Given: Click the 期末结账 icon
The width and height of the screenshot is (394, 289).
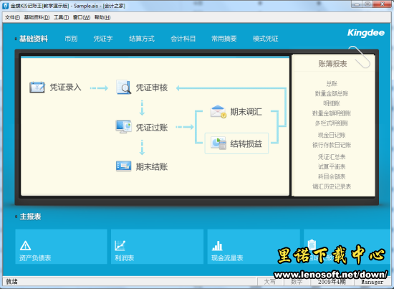Looking at the screenshot, I should coord(123,166).
